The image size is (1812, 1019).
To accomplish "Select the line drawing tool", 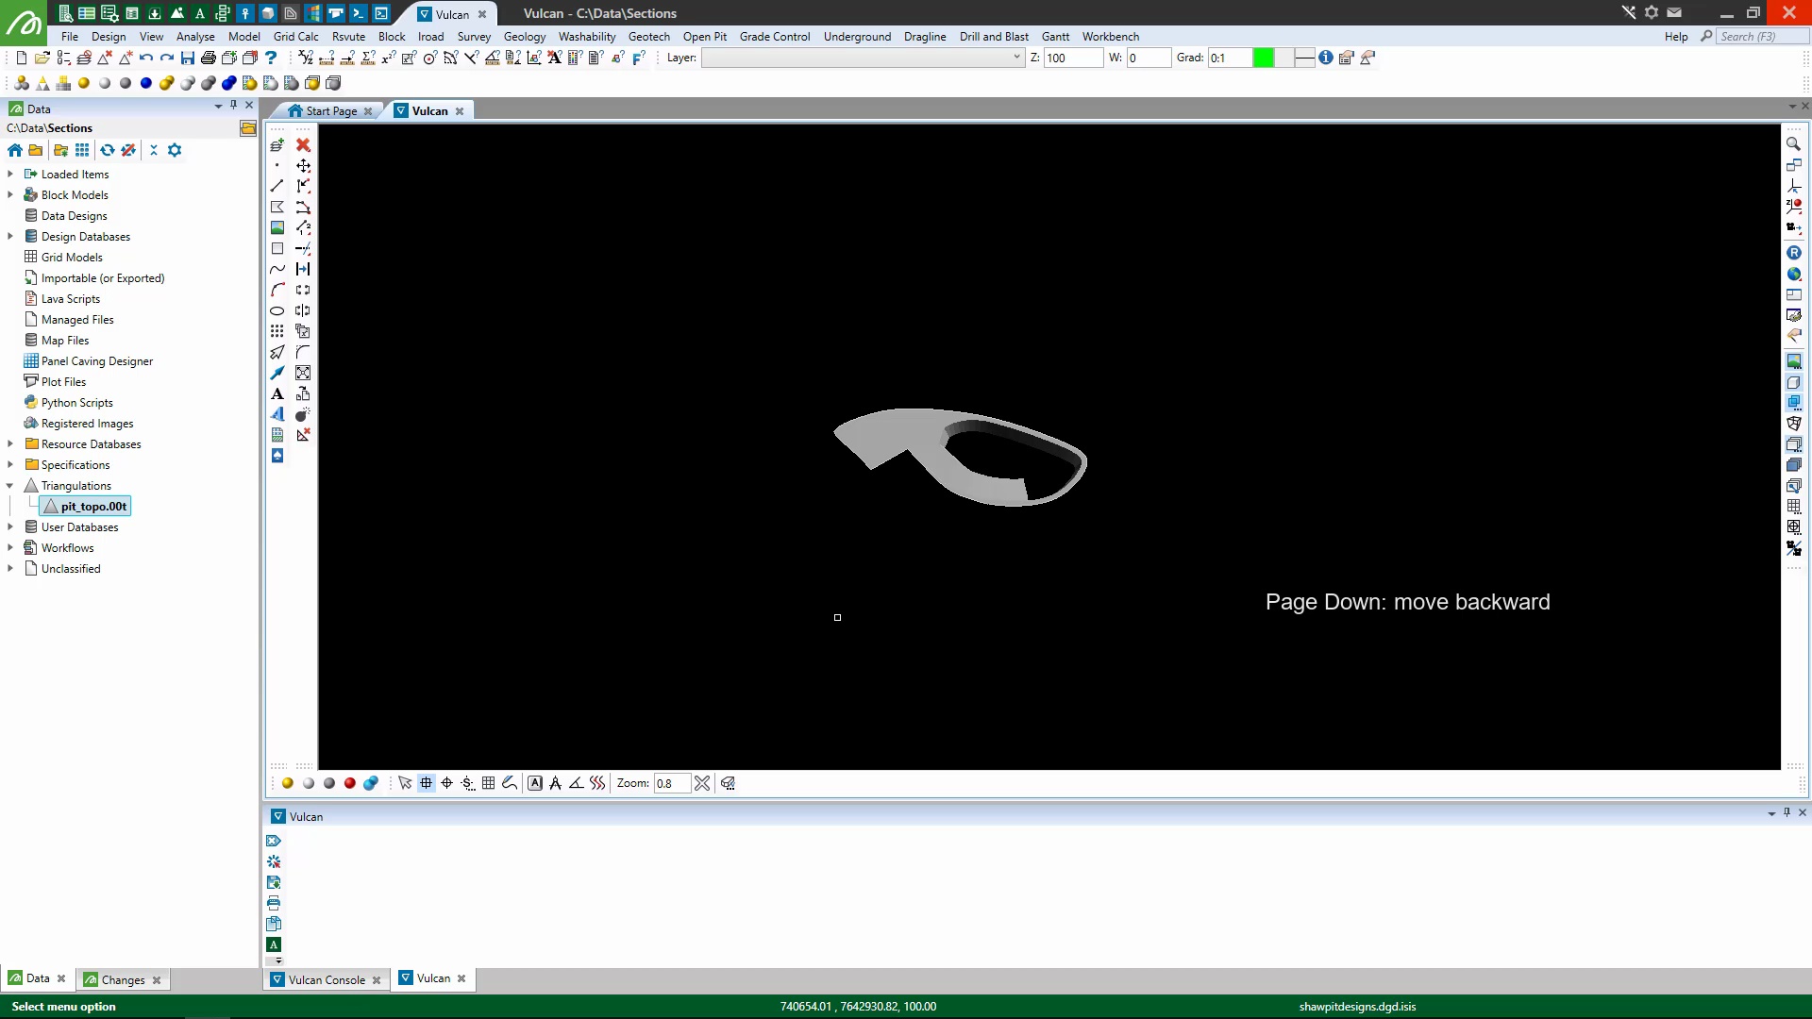I will tap(277, 186).
